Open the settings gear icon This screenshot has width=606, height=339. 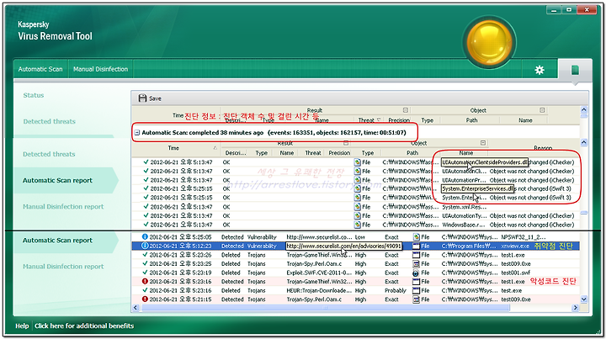pyautogui.click(x=540, y=70)
